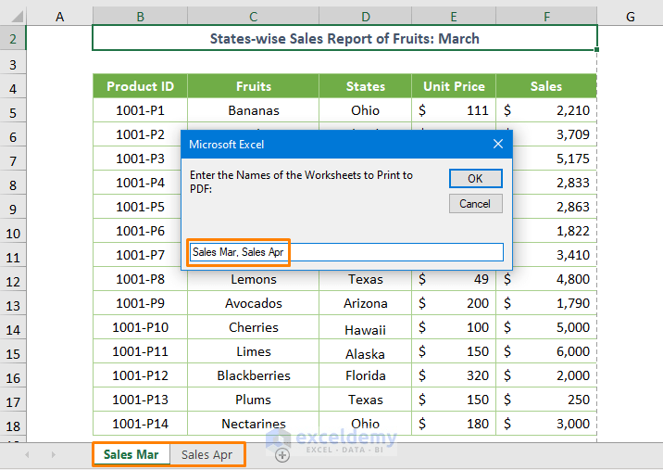Screen dimensions: 663x470
Task: Click the report title cell 'States-wise Sales Report'
Action: tap(344, 38)
